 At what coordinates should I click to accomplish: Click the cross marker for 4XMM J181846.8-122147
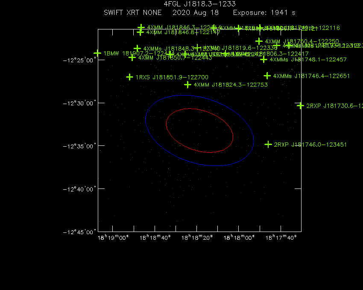coord(140,32)
